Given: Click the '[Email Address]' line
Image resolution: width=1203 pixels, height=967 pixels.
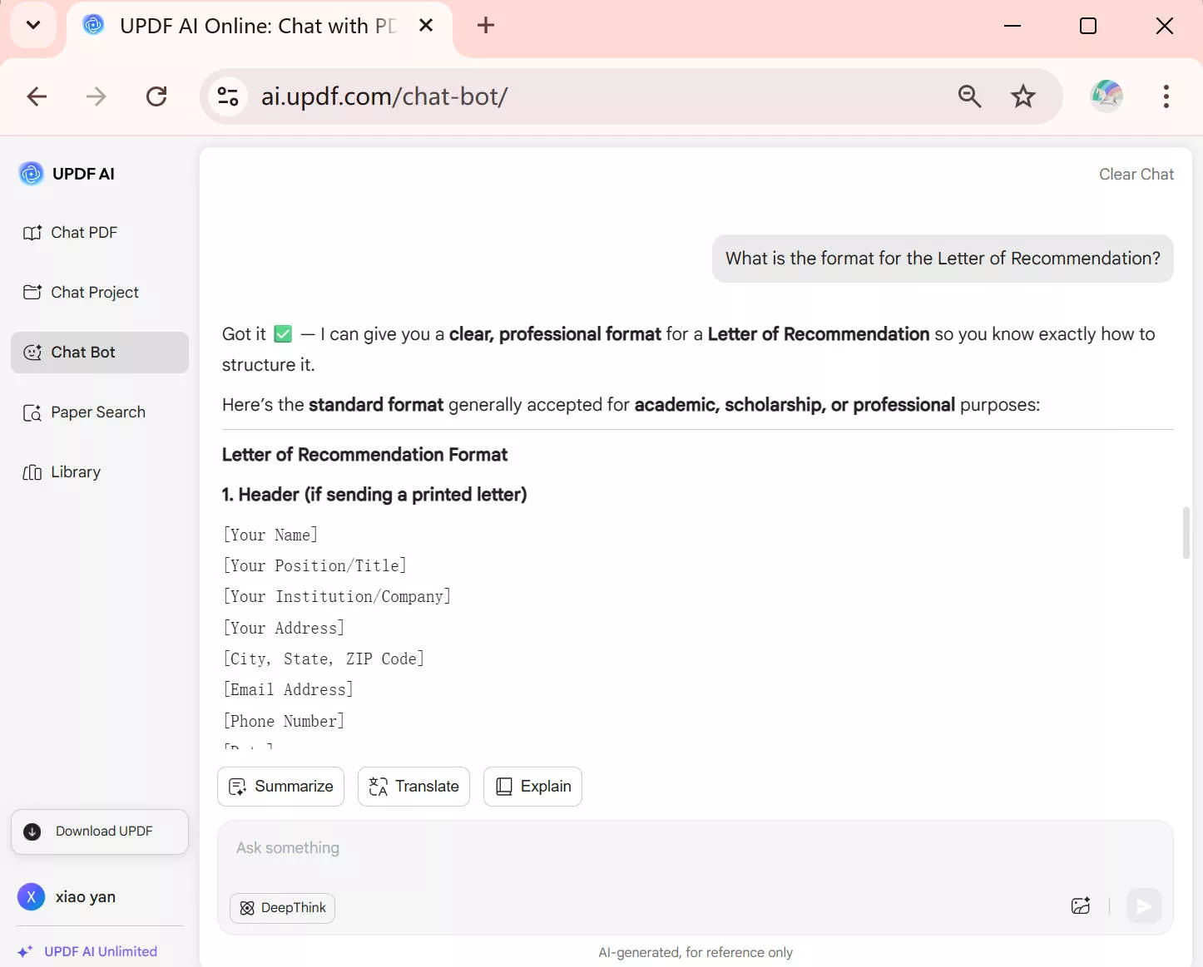Looking at the screenshot, I should coord(288,690).
